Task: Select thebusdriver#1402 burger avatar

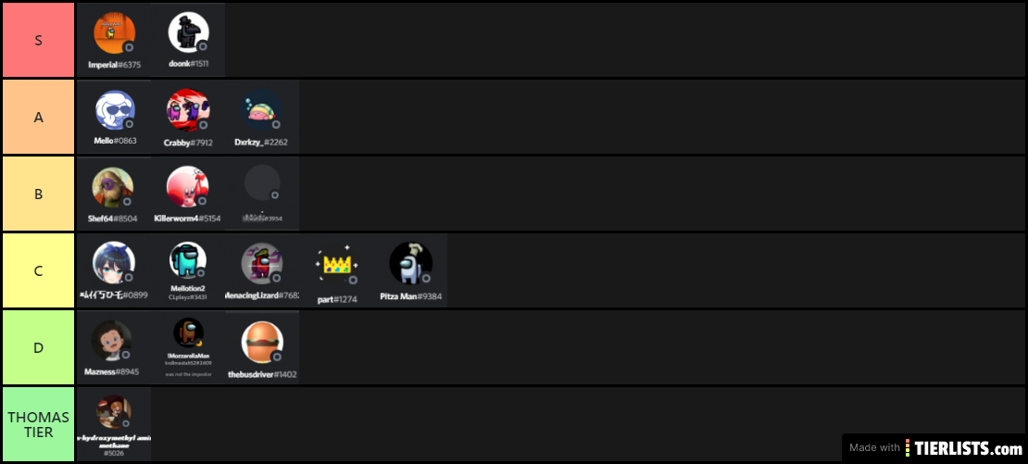Action: tap(262, 342)
